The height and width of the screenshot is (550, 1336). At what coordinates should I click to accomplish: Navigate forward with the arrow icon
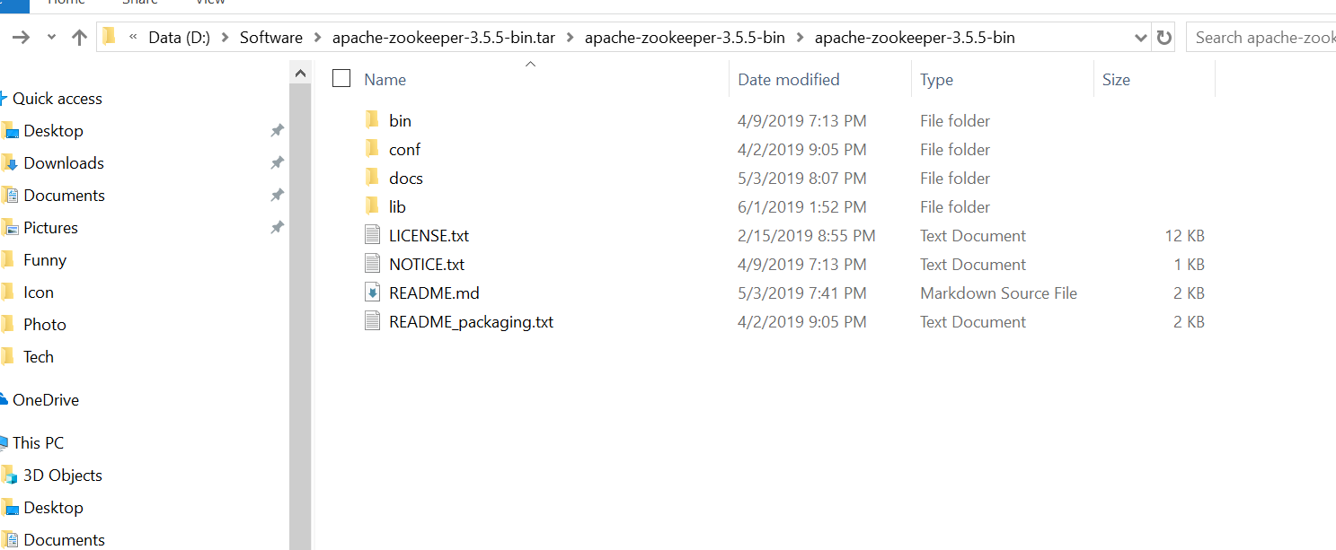tap(21, 38)
